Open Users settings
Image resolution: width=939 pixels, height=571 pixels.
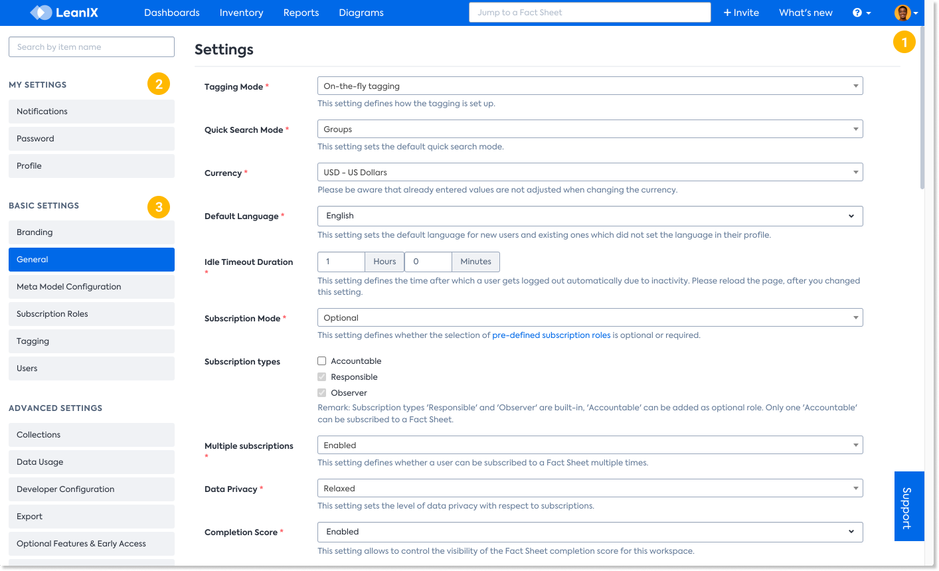[92, 368]
